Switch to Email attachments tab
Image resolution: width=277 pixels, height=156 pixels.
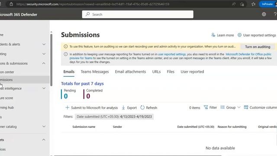[x=130, y=71]
